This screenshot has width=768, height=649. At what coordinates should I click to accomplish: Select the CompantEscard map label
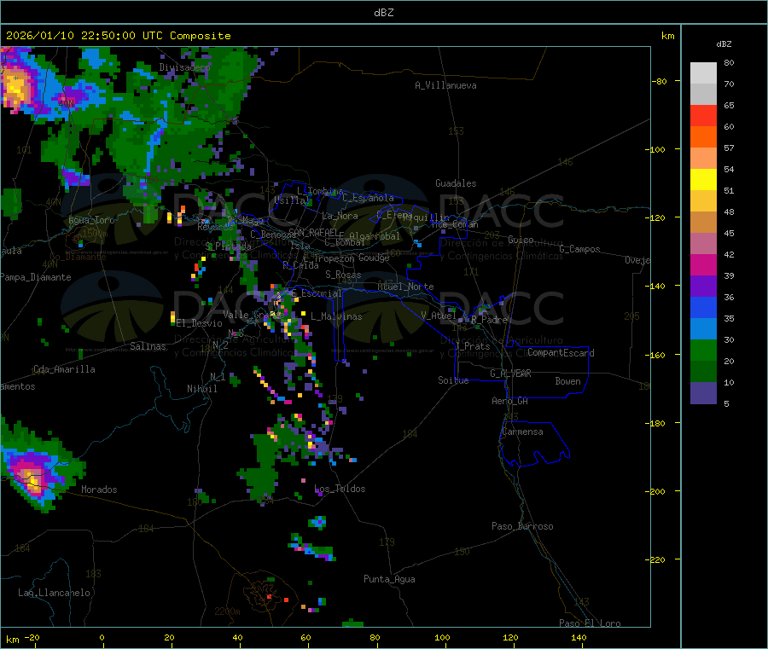561,353
